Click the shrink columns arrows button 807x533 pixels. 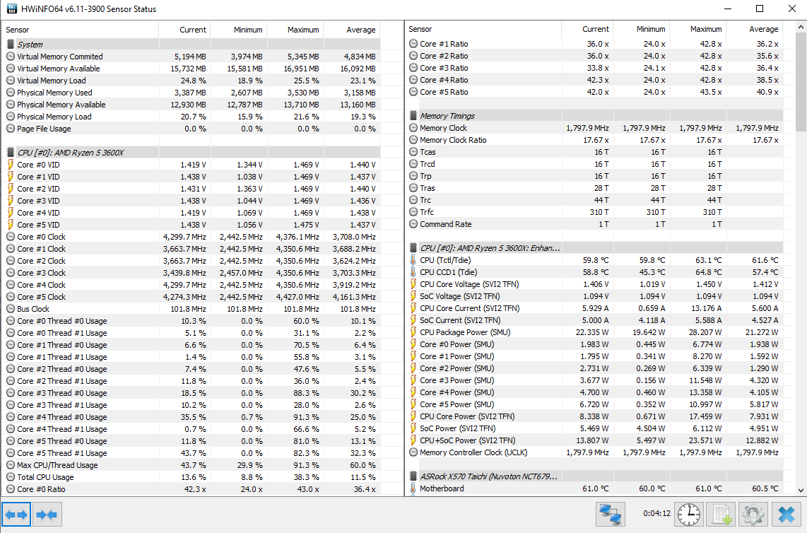[47, 515]
